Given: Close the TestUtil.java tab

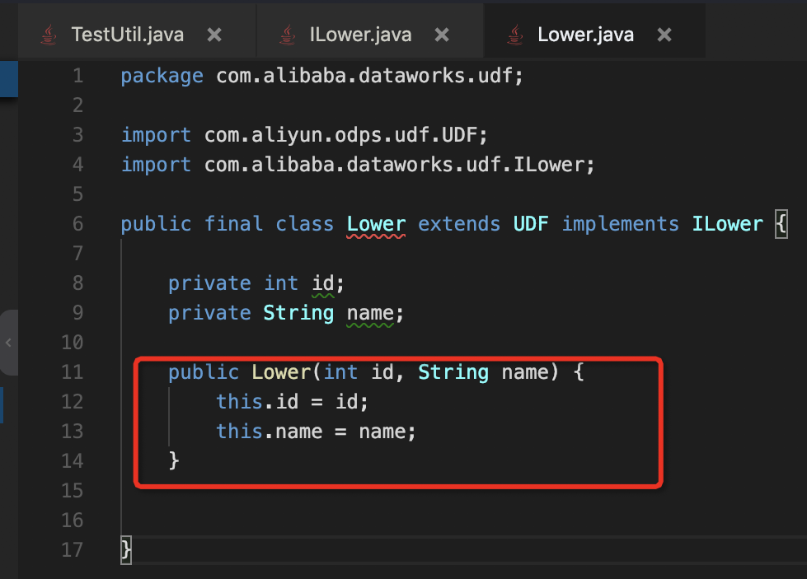Looking at the screenshot, I should point(214,35).
